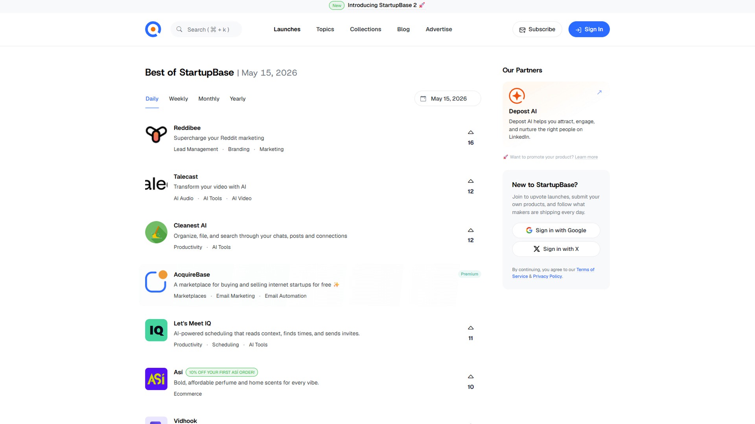Open the Collections nav item
755x424 pixels.
click(x=366, y=29)
